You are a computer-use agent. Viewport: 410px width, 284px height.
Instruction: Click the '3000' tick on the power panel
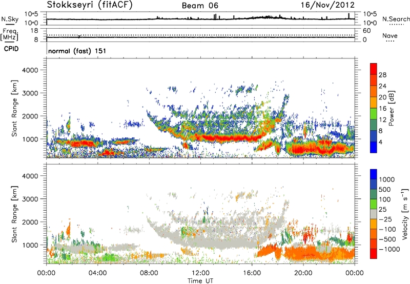tap(30, 93)
